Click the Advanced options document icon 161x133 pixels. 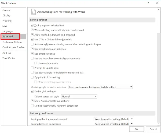point(33,12)
